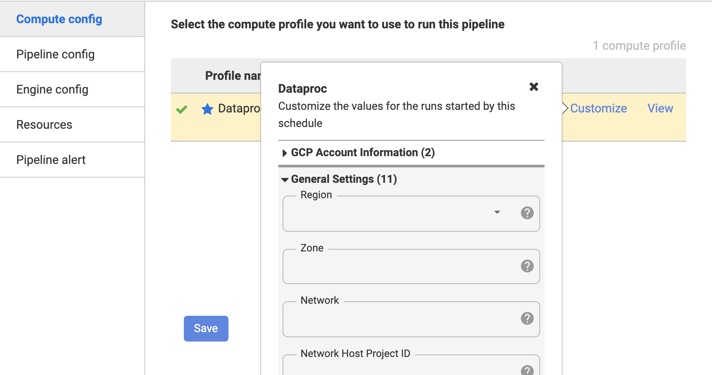Click the View profile link

(660, 109)
